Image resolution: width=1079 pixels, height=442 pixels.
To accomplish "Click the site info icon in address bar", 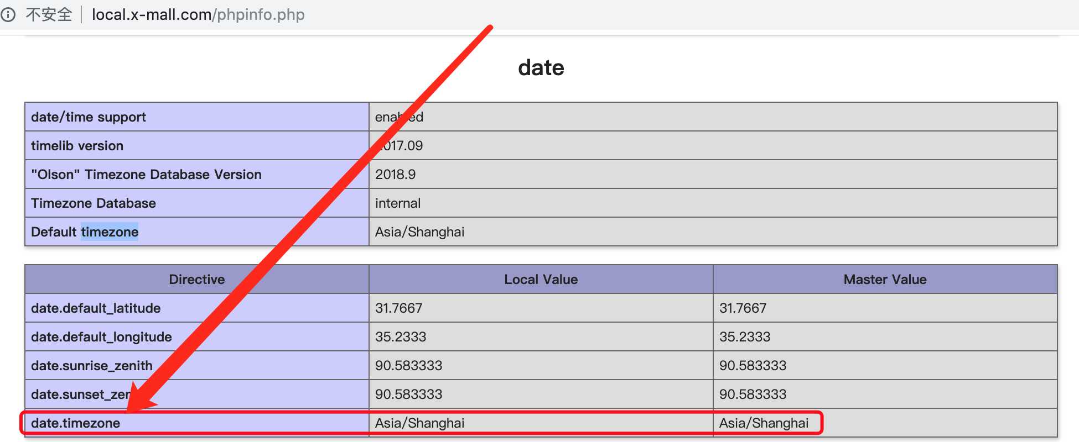I will click(8, 14).
